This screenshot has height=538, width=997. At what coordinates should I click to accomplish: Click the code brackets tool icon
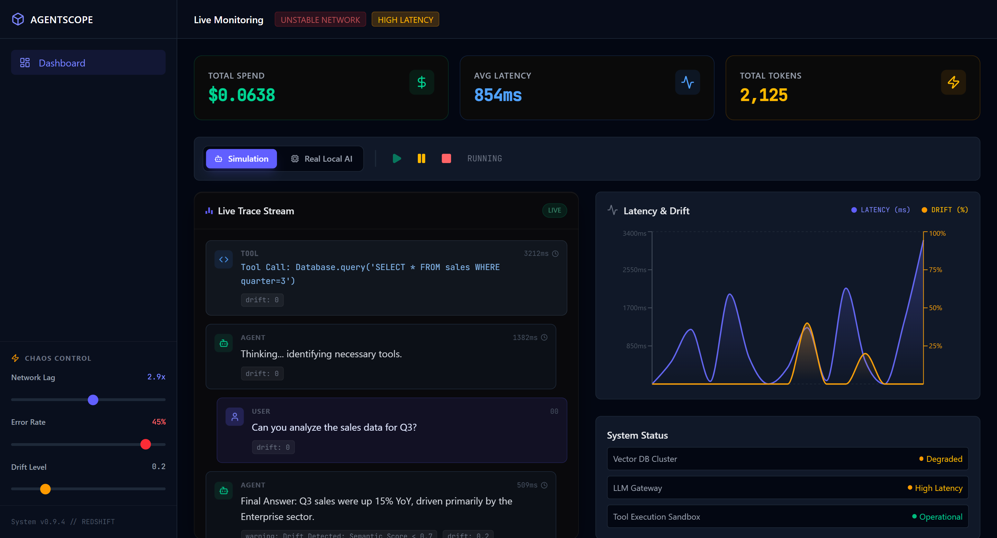(224, 259)
